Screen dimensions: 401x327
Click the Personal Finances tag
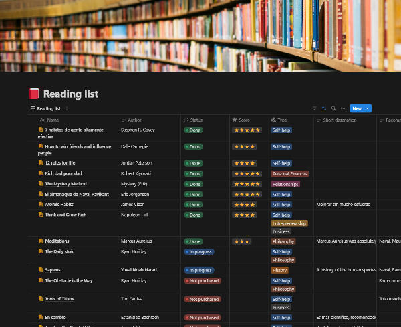pos(289,173)
